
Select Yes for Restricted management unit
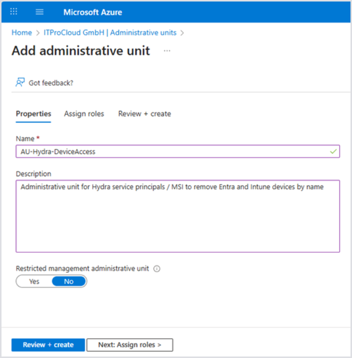(34, 281)
